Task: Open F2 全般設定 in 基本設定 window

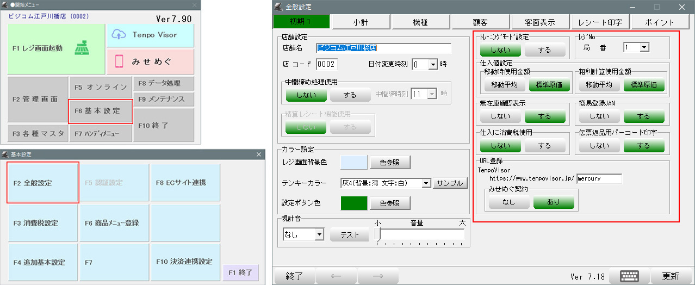Action: coord(43,183)
